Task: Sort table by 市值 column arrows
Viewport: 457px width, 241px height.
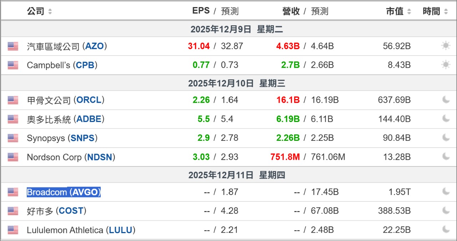Action: coord(409,11)
